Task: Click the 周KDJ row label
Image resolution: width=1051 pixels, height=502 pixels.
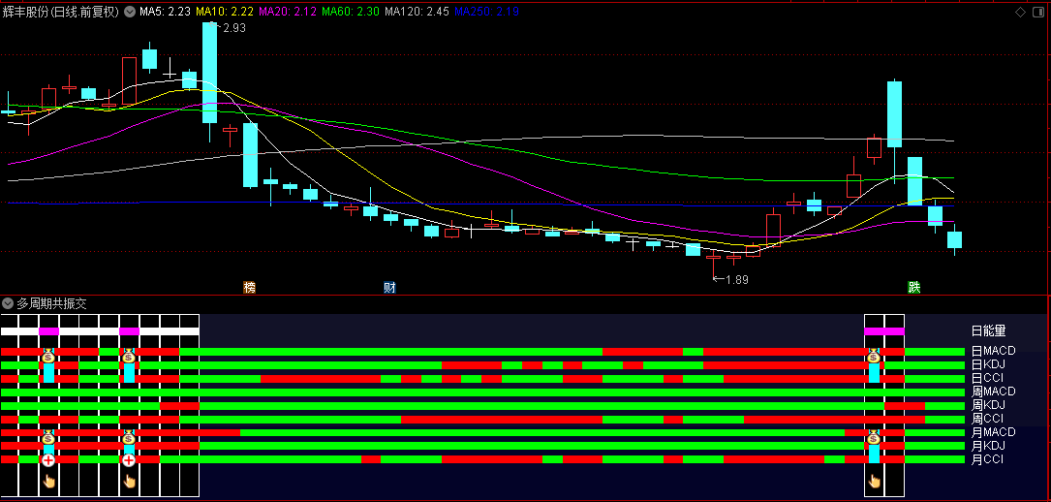Action: [x=989, y=405]
